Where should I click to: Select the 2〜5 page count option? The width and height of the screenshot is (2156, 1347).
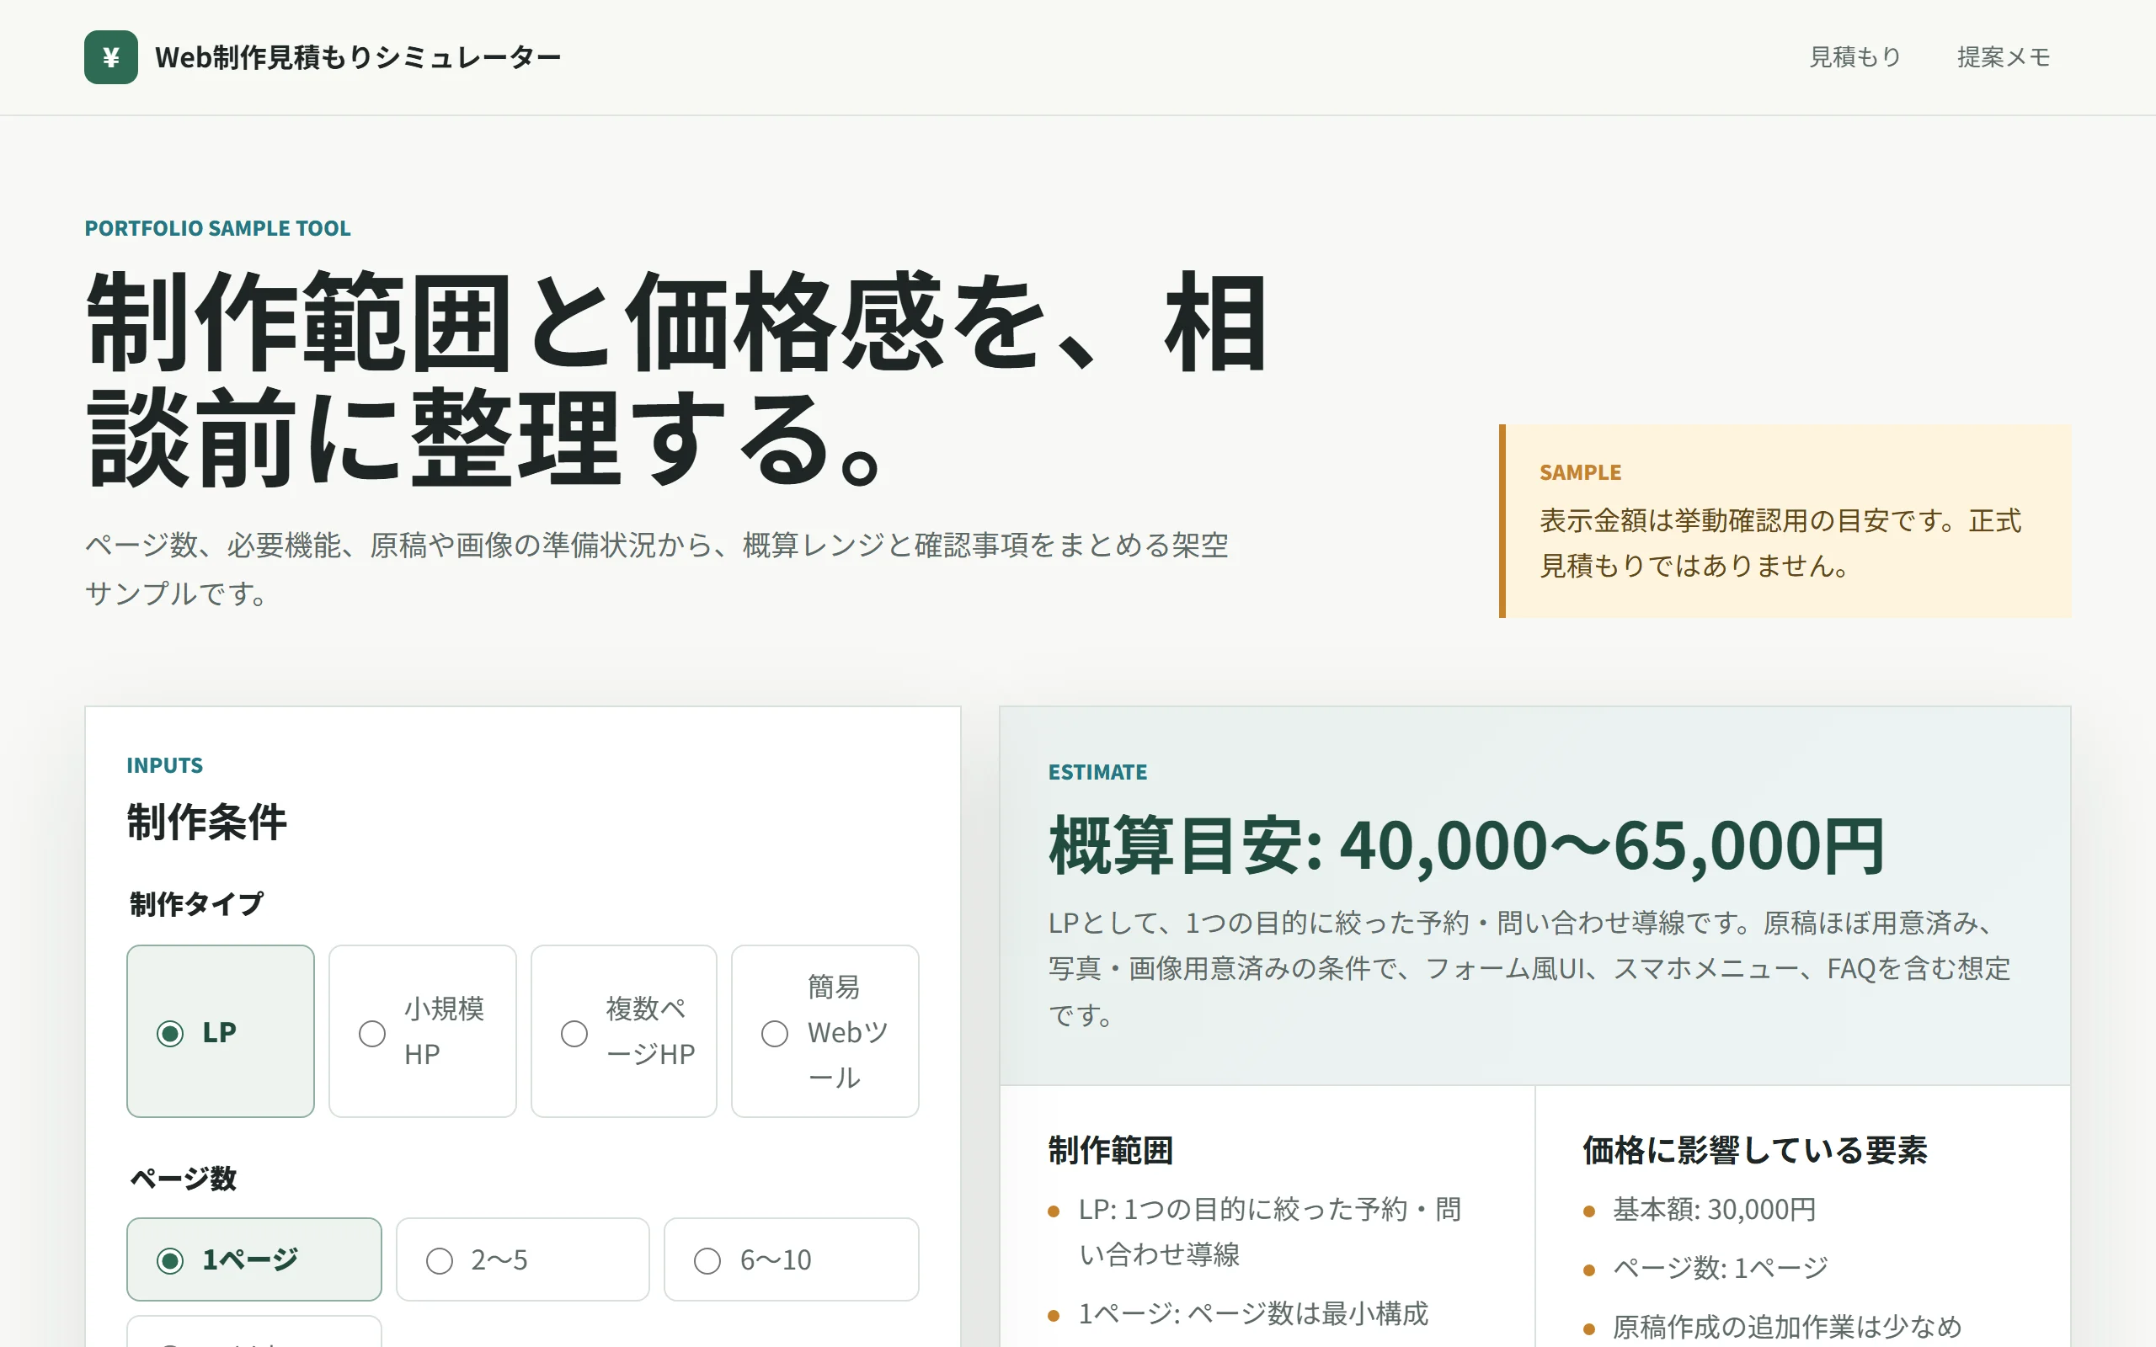[x=523, y=1259]
